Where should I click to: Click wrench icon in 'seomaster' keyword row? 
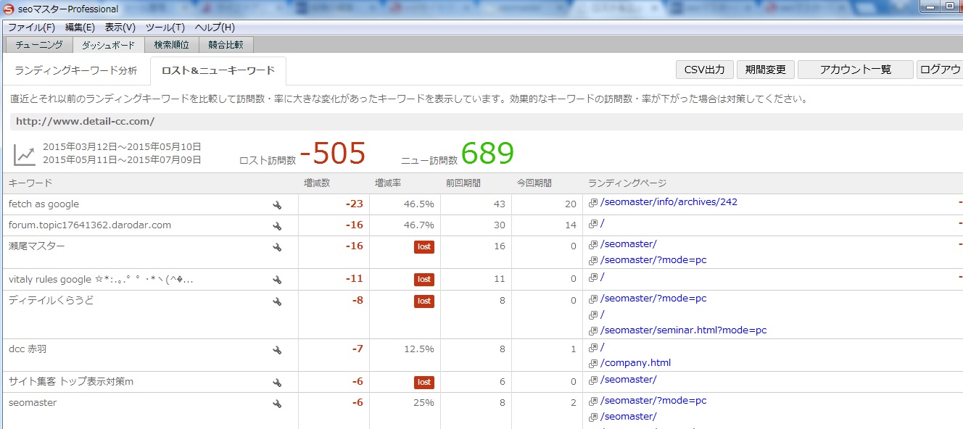tap(277, 404)
